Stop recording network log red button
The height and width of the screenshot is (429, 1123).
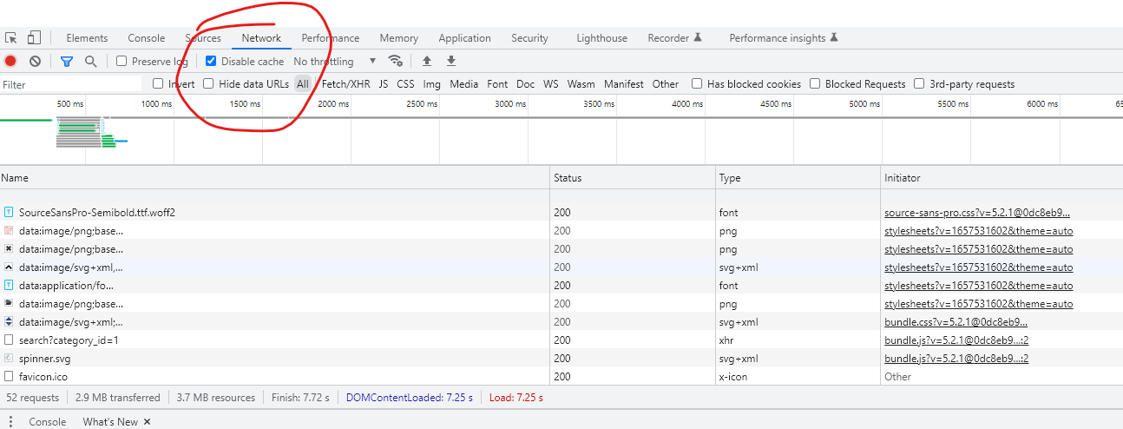[10, 62]
